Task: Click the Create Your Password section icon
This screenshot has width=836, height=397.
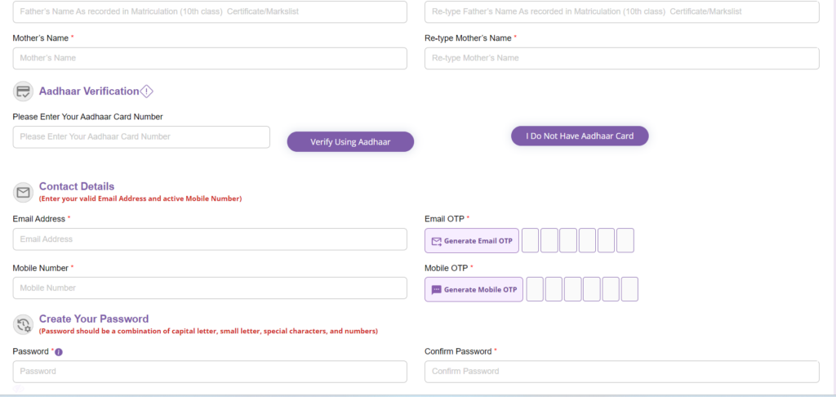Action: tap(23, 325)
